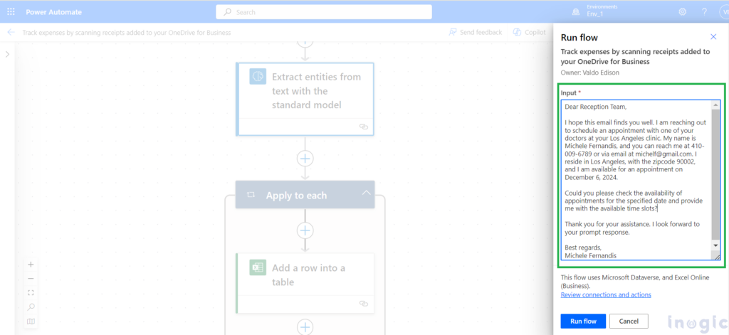Zoom out on the flow canvas

(x=31, y=278)
